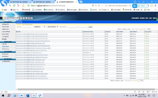Click the blue highlighted 学籍变动管理 sidebar link
The image size is (158, 98).
pyautogui.click(x=5, y=47)
